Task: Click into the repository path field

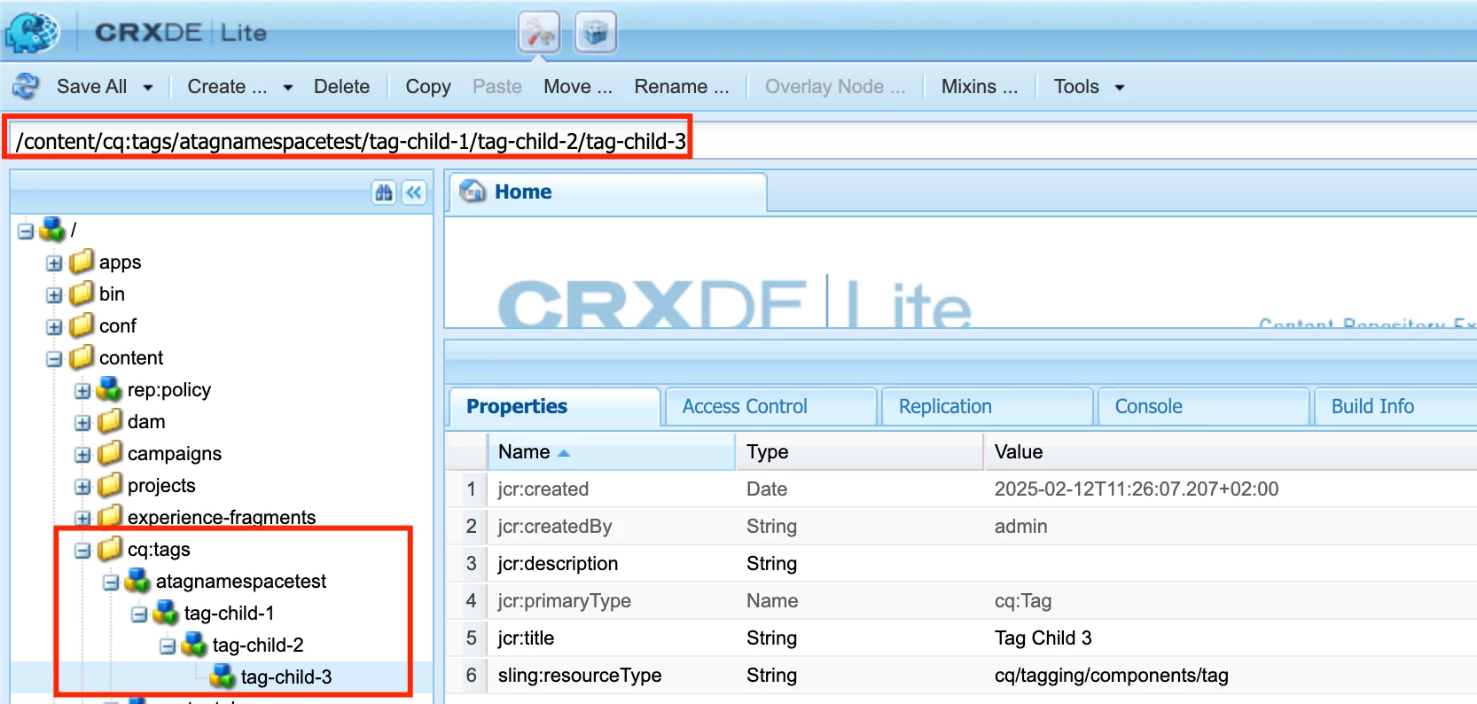Action: [743, 141]
